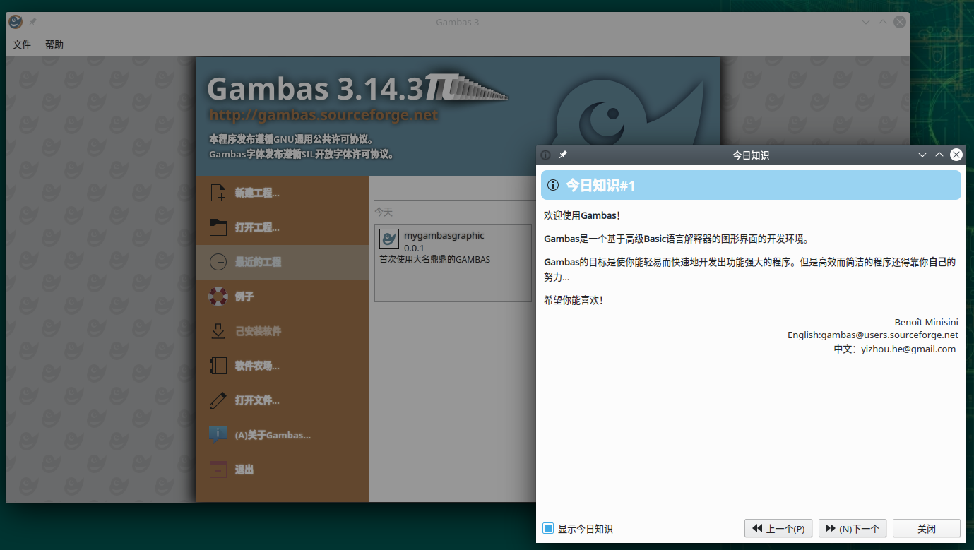Select the lifebuoy icon for 例子 examples
Image resolution: width=974 pixels, height=550 pixels.
click(x=217, y=297)
